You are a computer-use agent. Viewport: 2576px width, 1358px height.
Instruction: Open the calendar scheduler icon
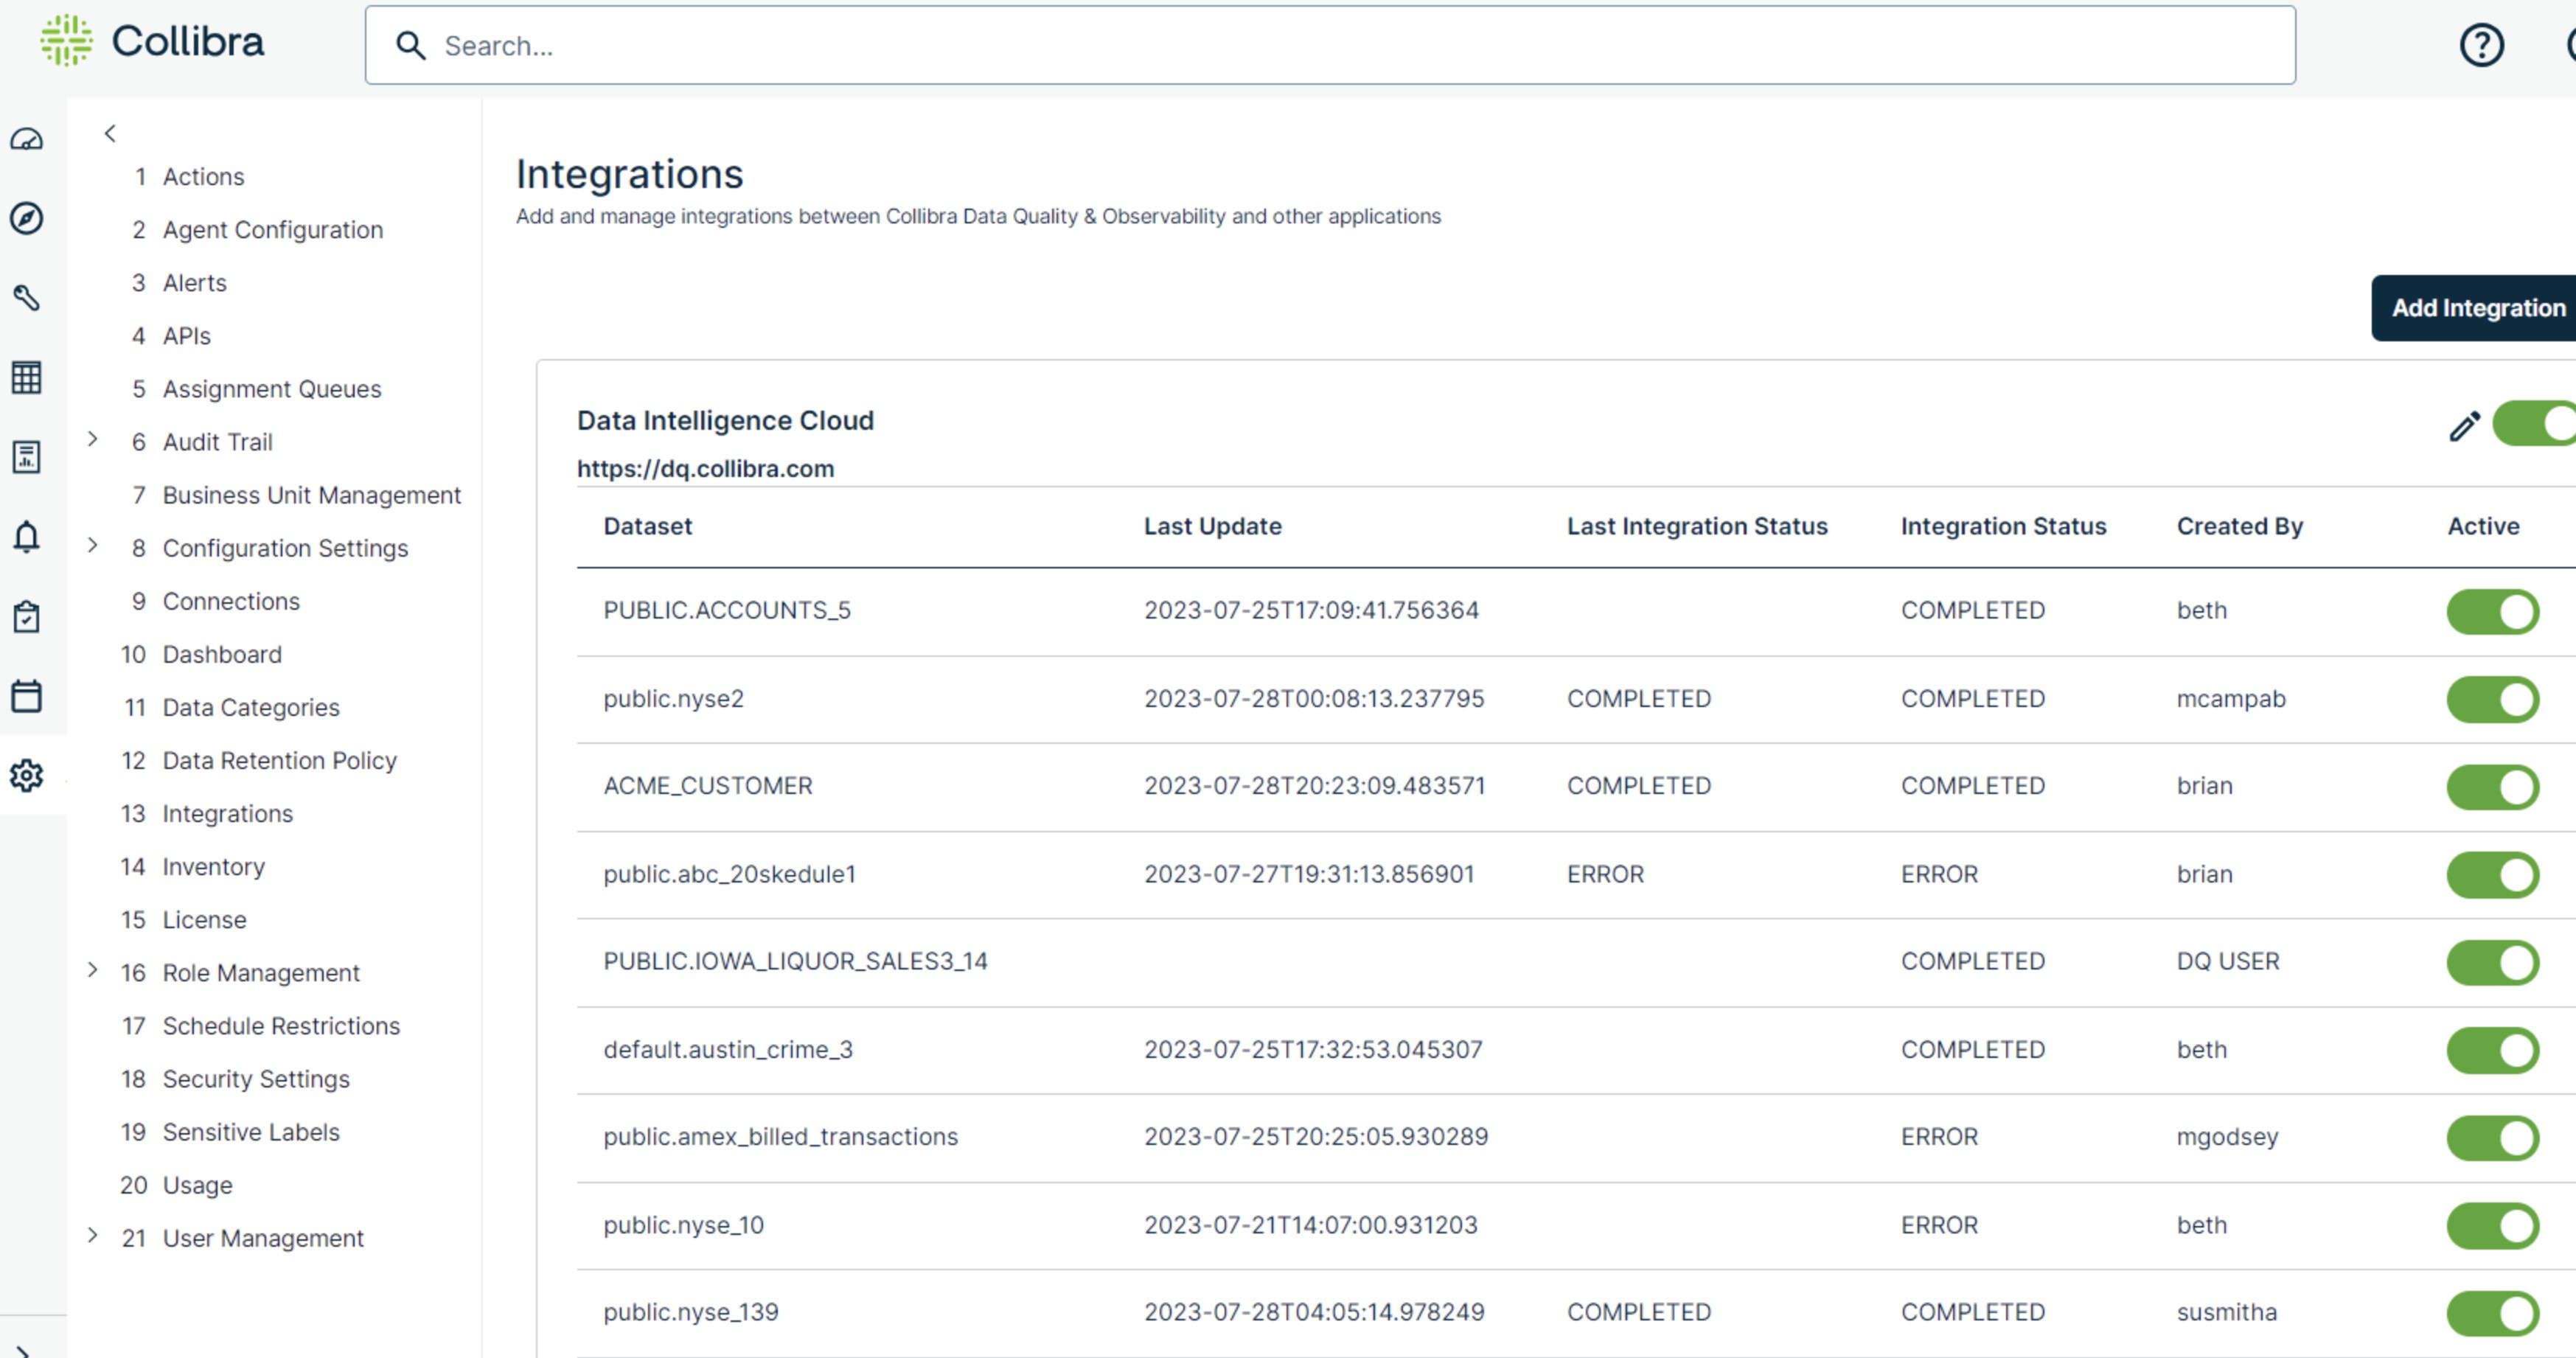pos(27,696)
